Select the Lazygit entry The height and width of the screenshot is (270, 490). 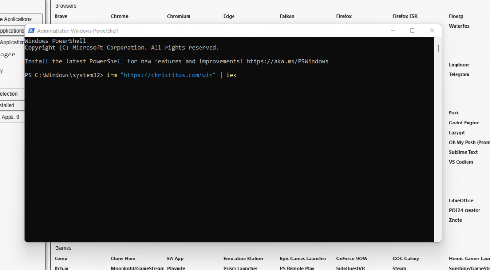(457, 133)
